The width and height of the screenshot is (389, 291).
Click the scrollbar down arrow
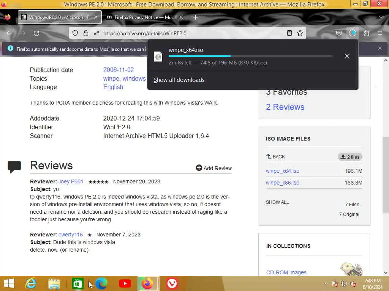point(386,273)
